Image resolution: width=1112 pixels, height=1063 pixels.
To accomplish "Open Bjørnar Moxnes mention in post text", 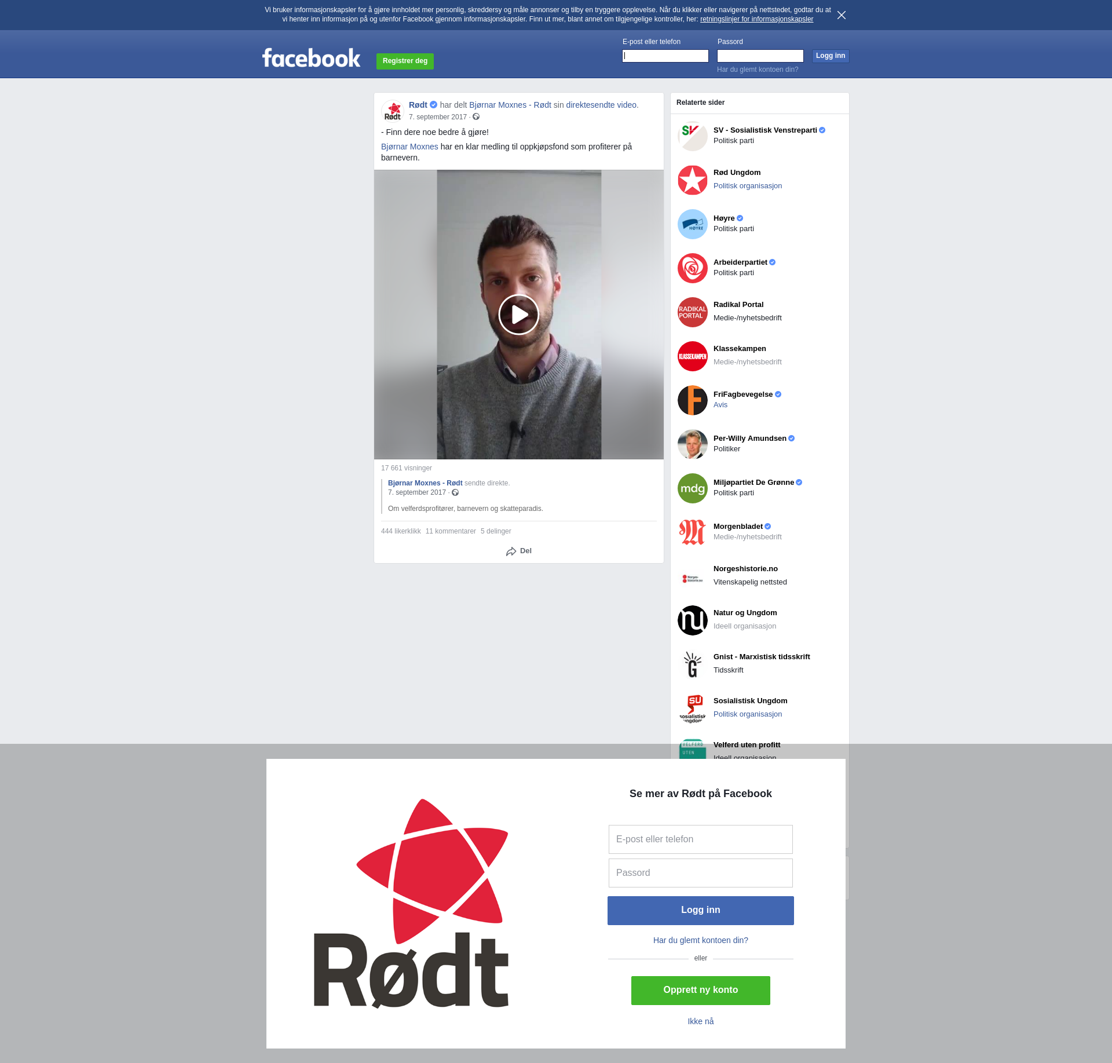I will 409,147.
